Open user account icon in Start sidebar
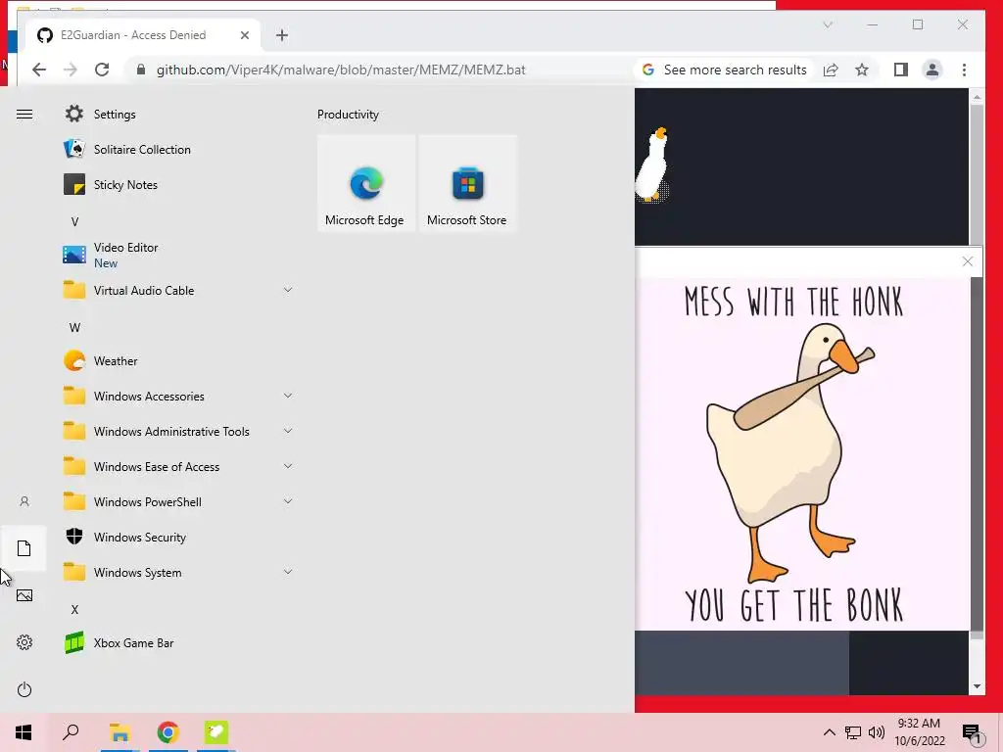This screenshot has width=1003, height=752. pyautogui.click(x=24, y=502)
